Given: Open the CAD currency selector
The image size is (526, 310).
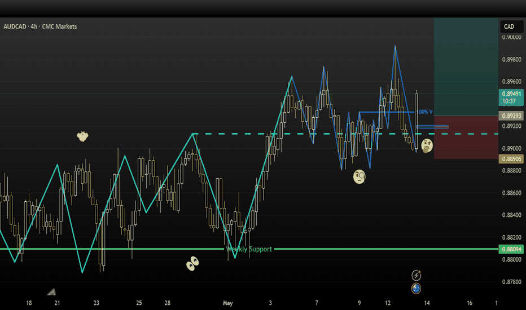Looking at the screenshot, I should tap(511, 26).
